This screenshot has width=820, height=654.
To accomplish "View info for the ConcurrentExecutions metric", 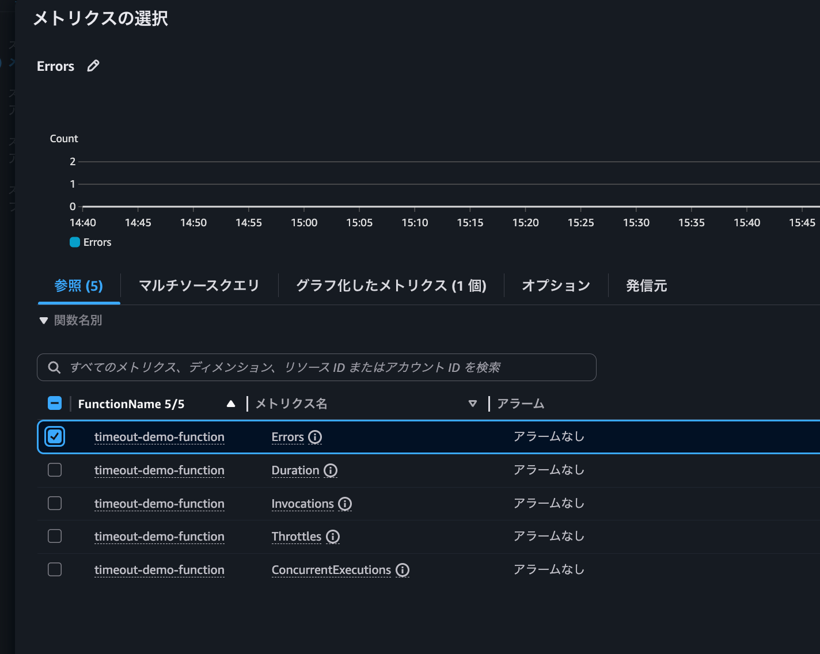I will click(402, 570).
